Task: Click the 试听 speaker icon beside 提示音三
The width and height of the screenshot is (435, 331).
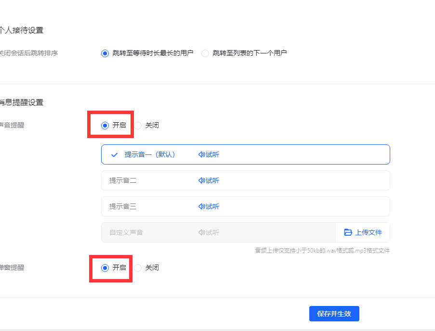Action: point(201,207)
